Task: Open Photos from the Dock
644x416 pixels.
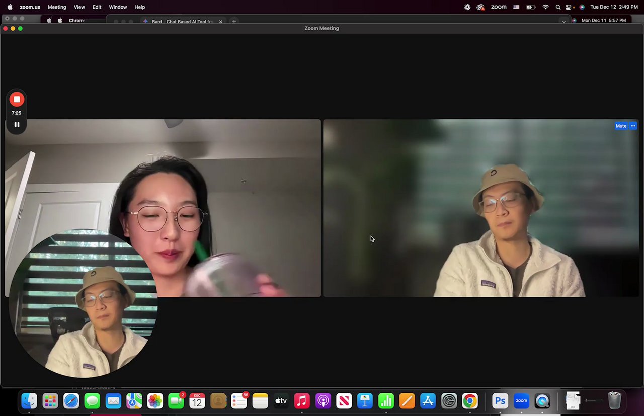Action: click(x=155, y=401)
